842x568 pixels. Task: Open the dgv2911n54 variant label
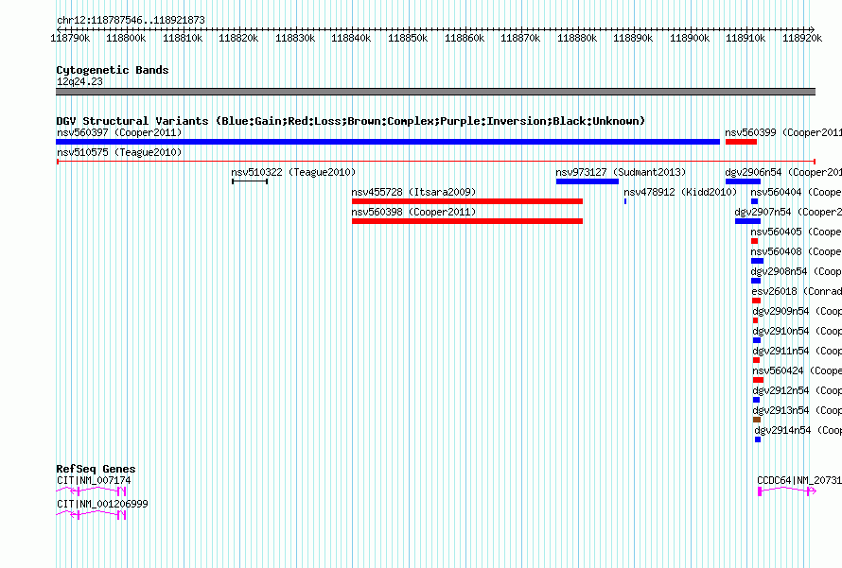797,351
